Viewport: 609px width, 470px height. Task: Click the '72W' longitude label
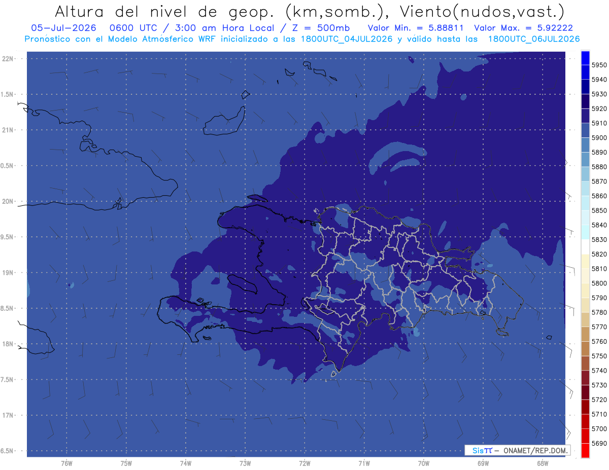[304, 463]
